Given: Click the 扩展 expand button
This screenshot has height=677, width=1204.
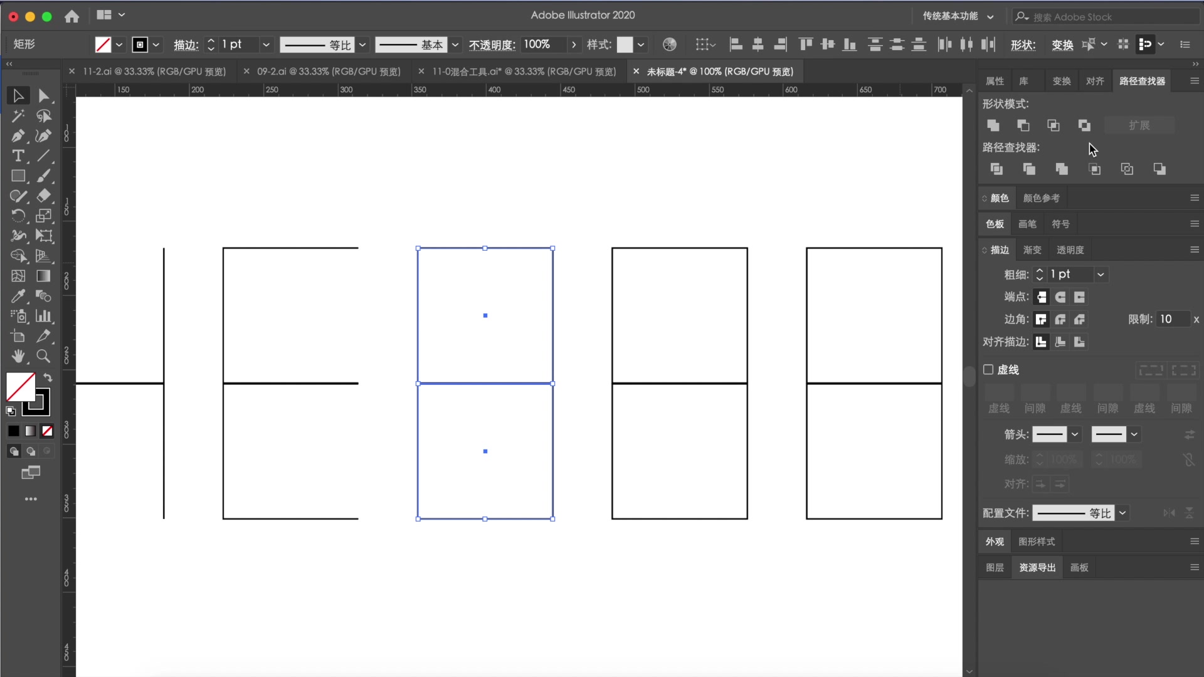Looking at the screenshot, I should (x=1139, y=125).
